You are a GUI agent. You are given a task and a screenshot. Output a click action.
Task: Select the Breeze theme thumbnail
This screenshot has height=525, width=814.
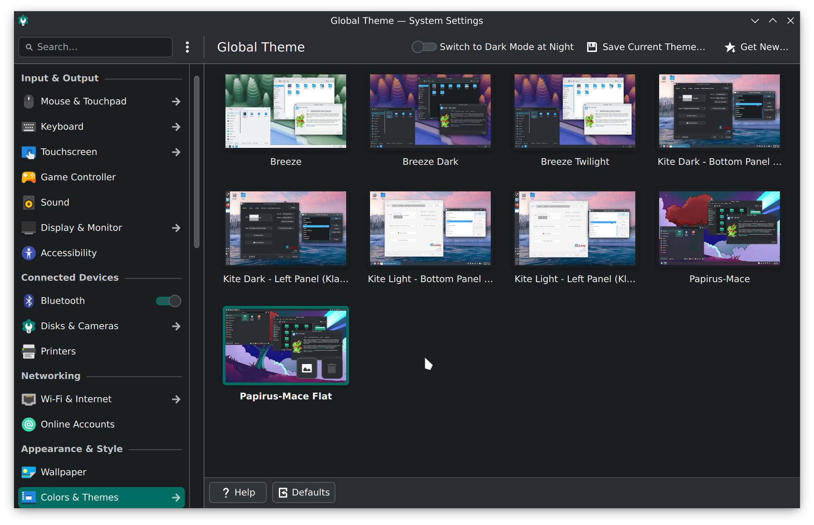click(286, 111)
